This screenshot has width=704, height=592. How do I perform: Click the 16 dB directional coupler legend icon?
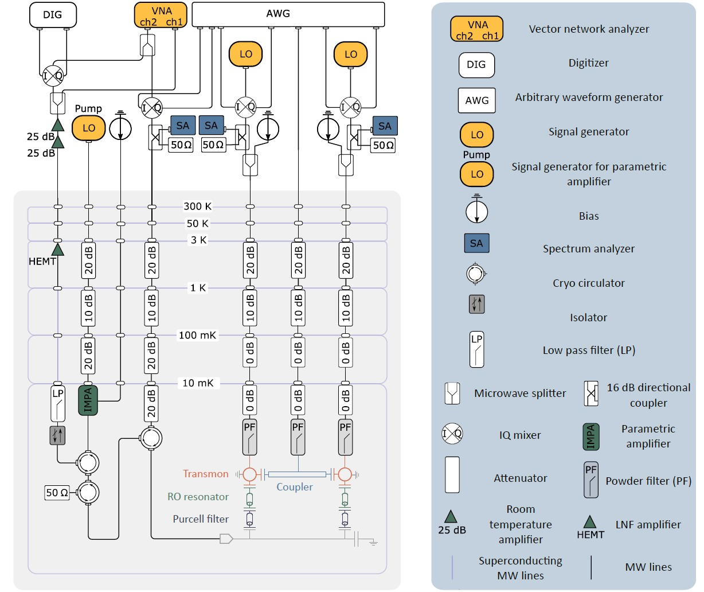pos(590,394)
